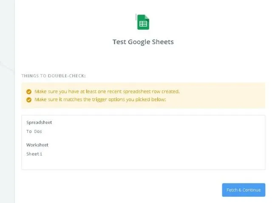Click 'Make sure you have at least one recent spreadsheet row' text
The height and width of the screenshot is (203, 272).
107,92
